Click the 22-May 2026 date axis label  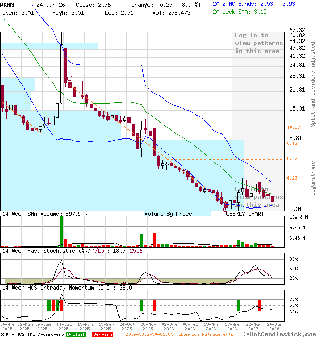(253, 326)
